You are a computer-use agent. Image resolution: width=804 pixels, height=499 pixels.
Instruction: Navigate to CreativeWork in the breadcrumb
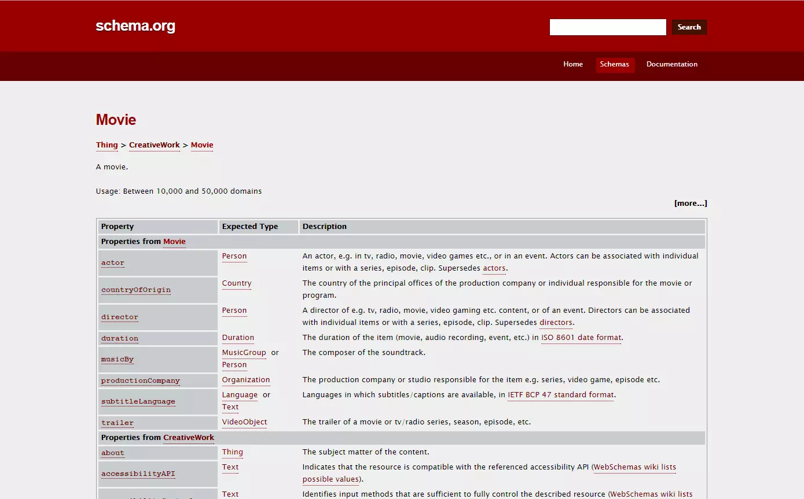tap(154, 145)
